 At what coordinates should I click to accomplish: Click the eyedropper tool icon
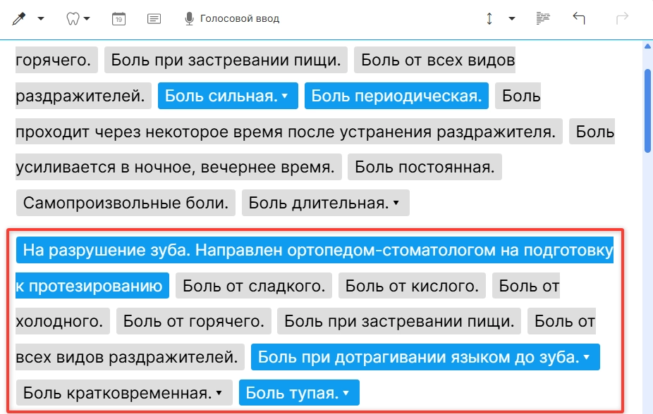pyautogui.click(x=19, y=19)
